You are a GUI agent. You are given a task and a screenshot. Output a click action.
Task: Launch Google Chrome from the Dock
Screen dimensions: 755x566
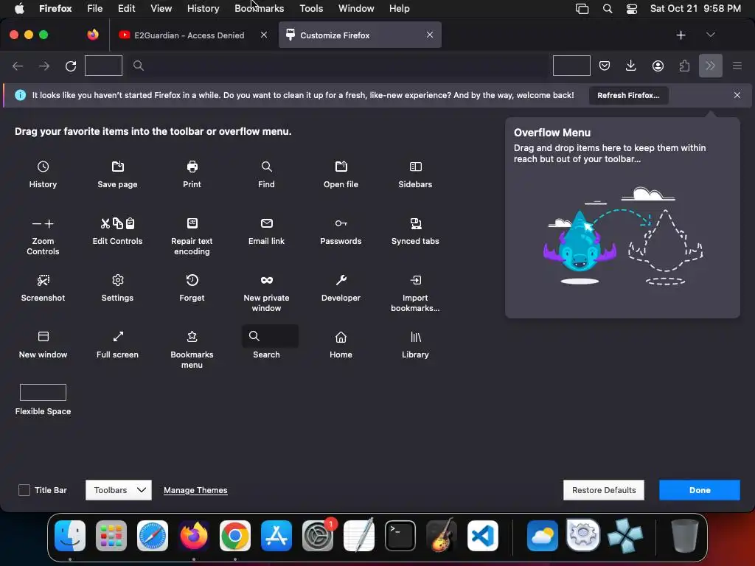(x=235, y=536)
